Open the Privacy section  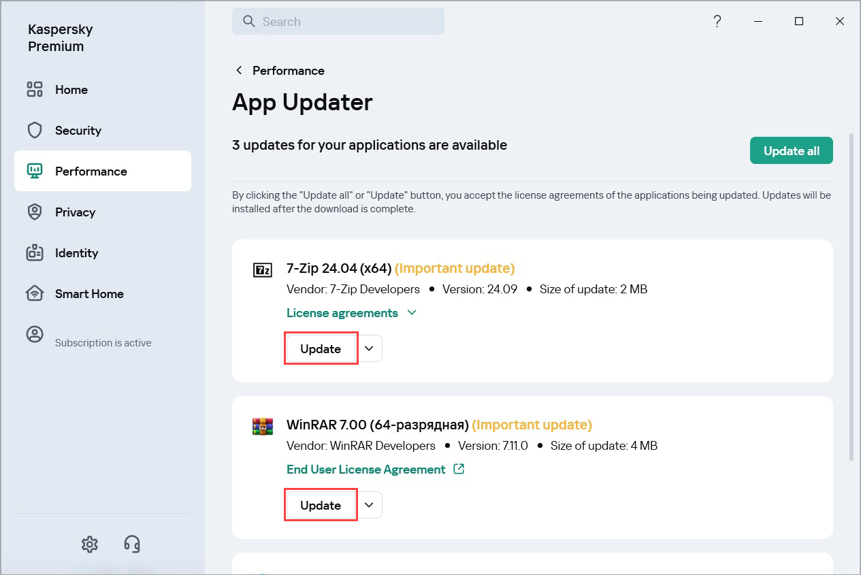coord(76,212)
